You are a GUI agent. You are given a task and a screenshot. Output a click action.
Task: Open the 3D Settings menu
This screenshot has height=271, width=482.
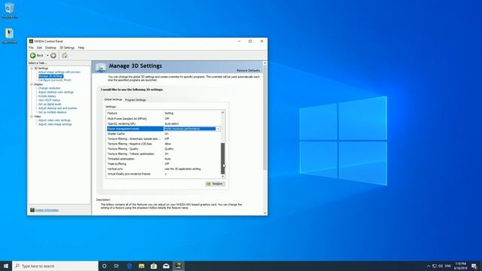point(67,47)
